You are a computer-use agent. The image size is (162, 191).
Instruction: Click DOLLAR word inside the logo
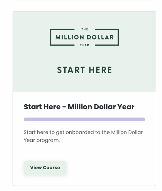[x=100, y=37]
